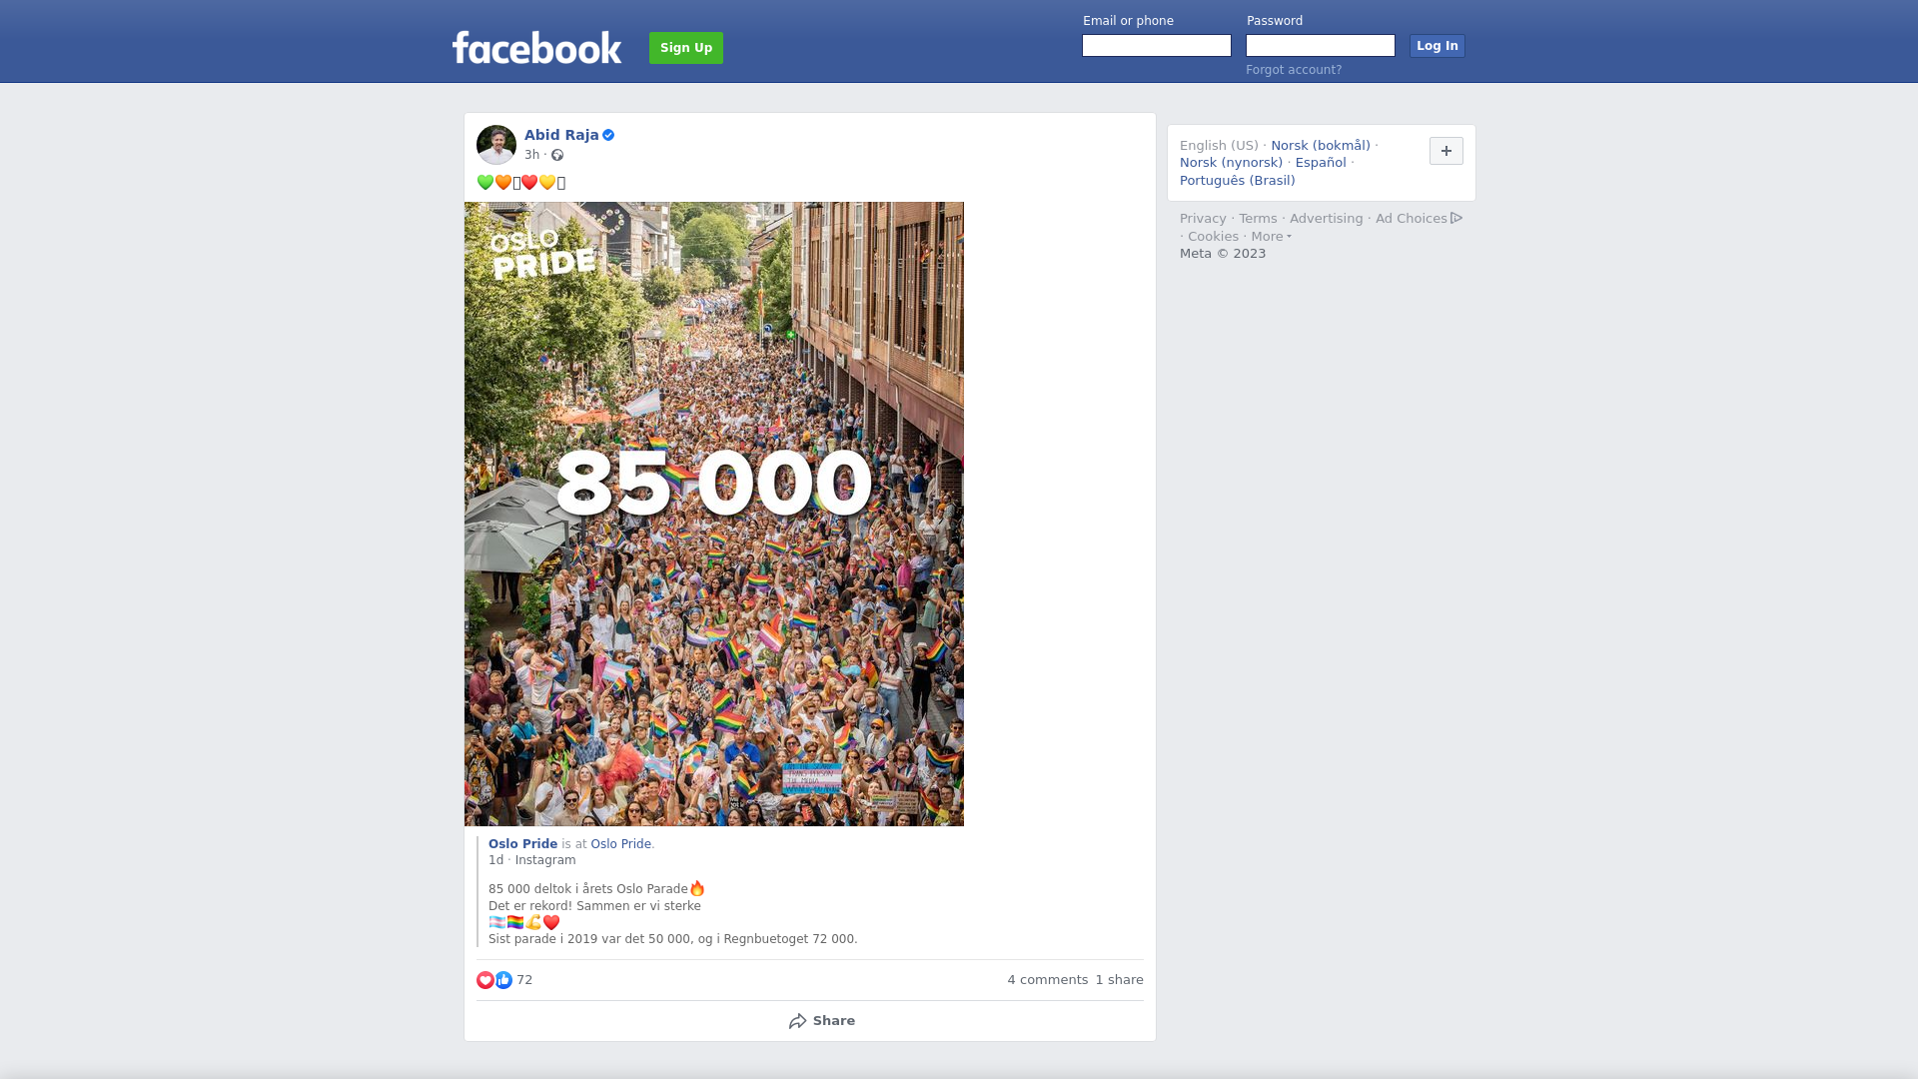Click the verified badge beside Abid Raja
Screen dimensions: 1918x1079
[x=608, y=135]
